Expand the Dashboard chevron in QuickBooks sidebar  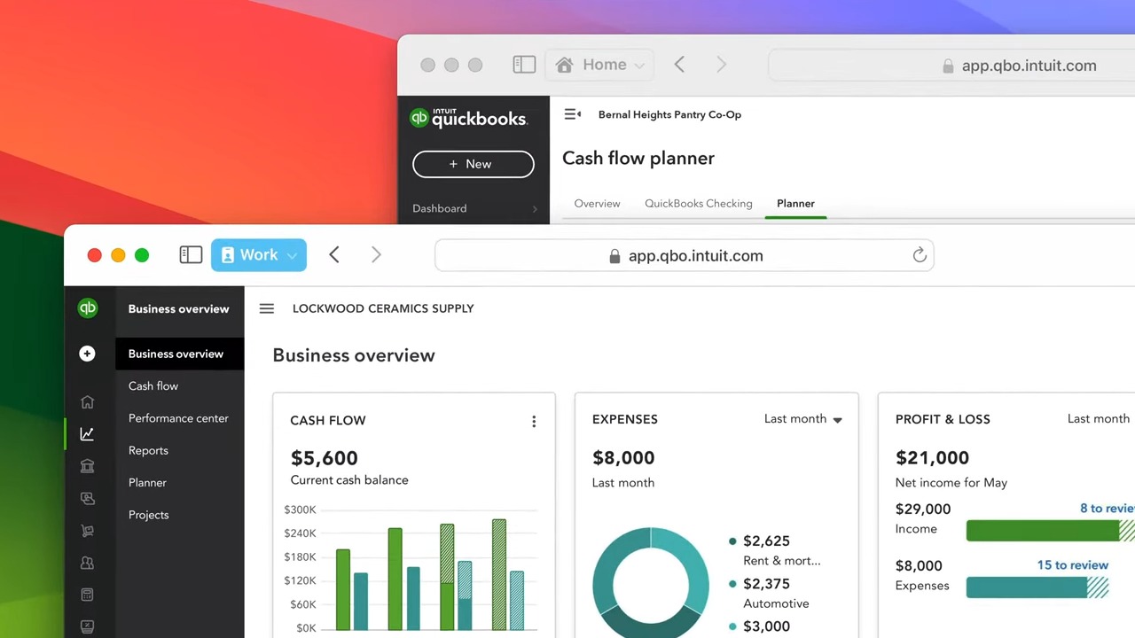pos(534,209)
